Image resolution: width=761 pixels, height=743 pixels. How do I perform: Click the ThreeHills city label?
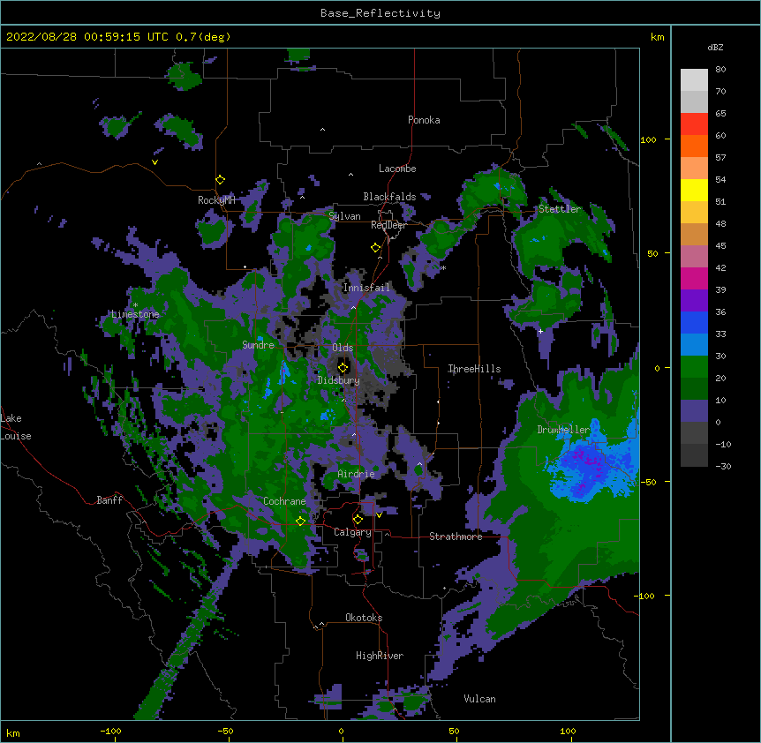point(474,369)
